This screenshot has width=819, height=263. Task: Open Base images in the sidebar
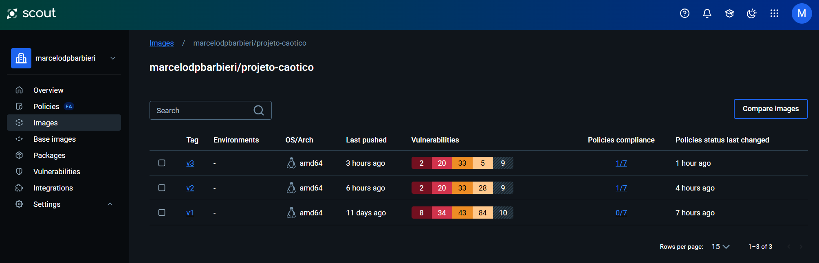55,139
